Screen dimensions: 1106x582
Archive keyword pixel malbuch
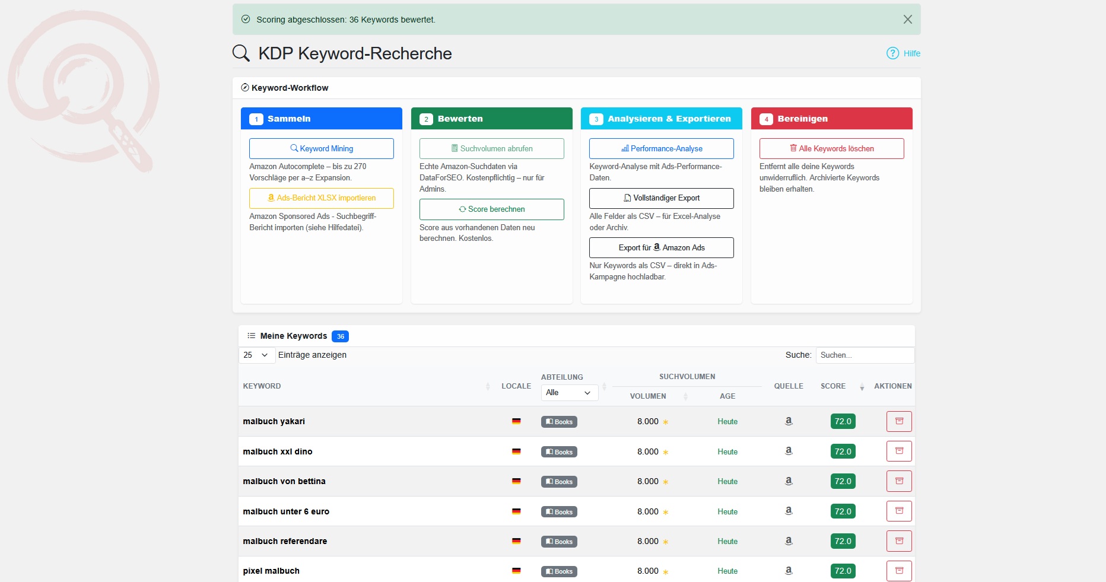coord(899,571)
